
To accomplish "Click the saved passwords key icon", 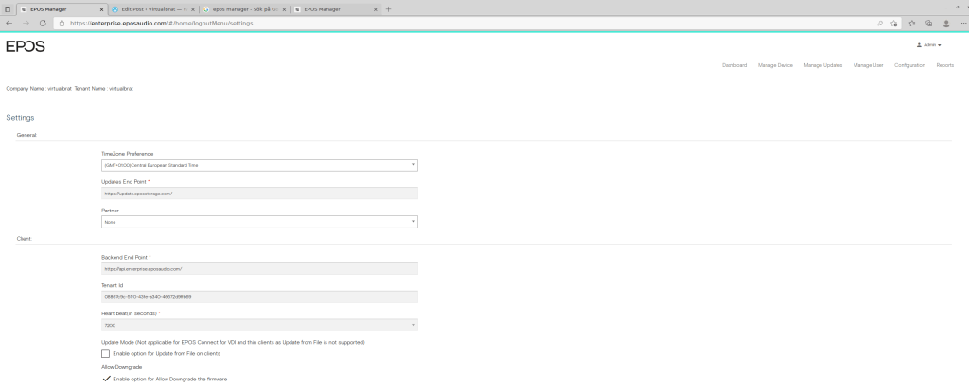I will point(879,23).
